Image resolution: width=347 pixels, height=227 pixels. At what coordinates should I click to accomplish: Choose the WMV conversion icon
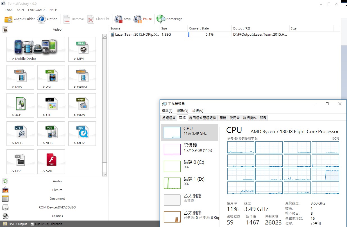pos(82,105)
